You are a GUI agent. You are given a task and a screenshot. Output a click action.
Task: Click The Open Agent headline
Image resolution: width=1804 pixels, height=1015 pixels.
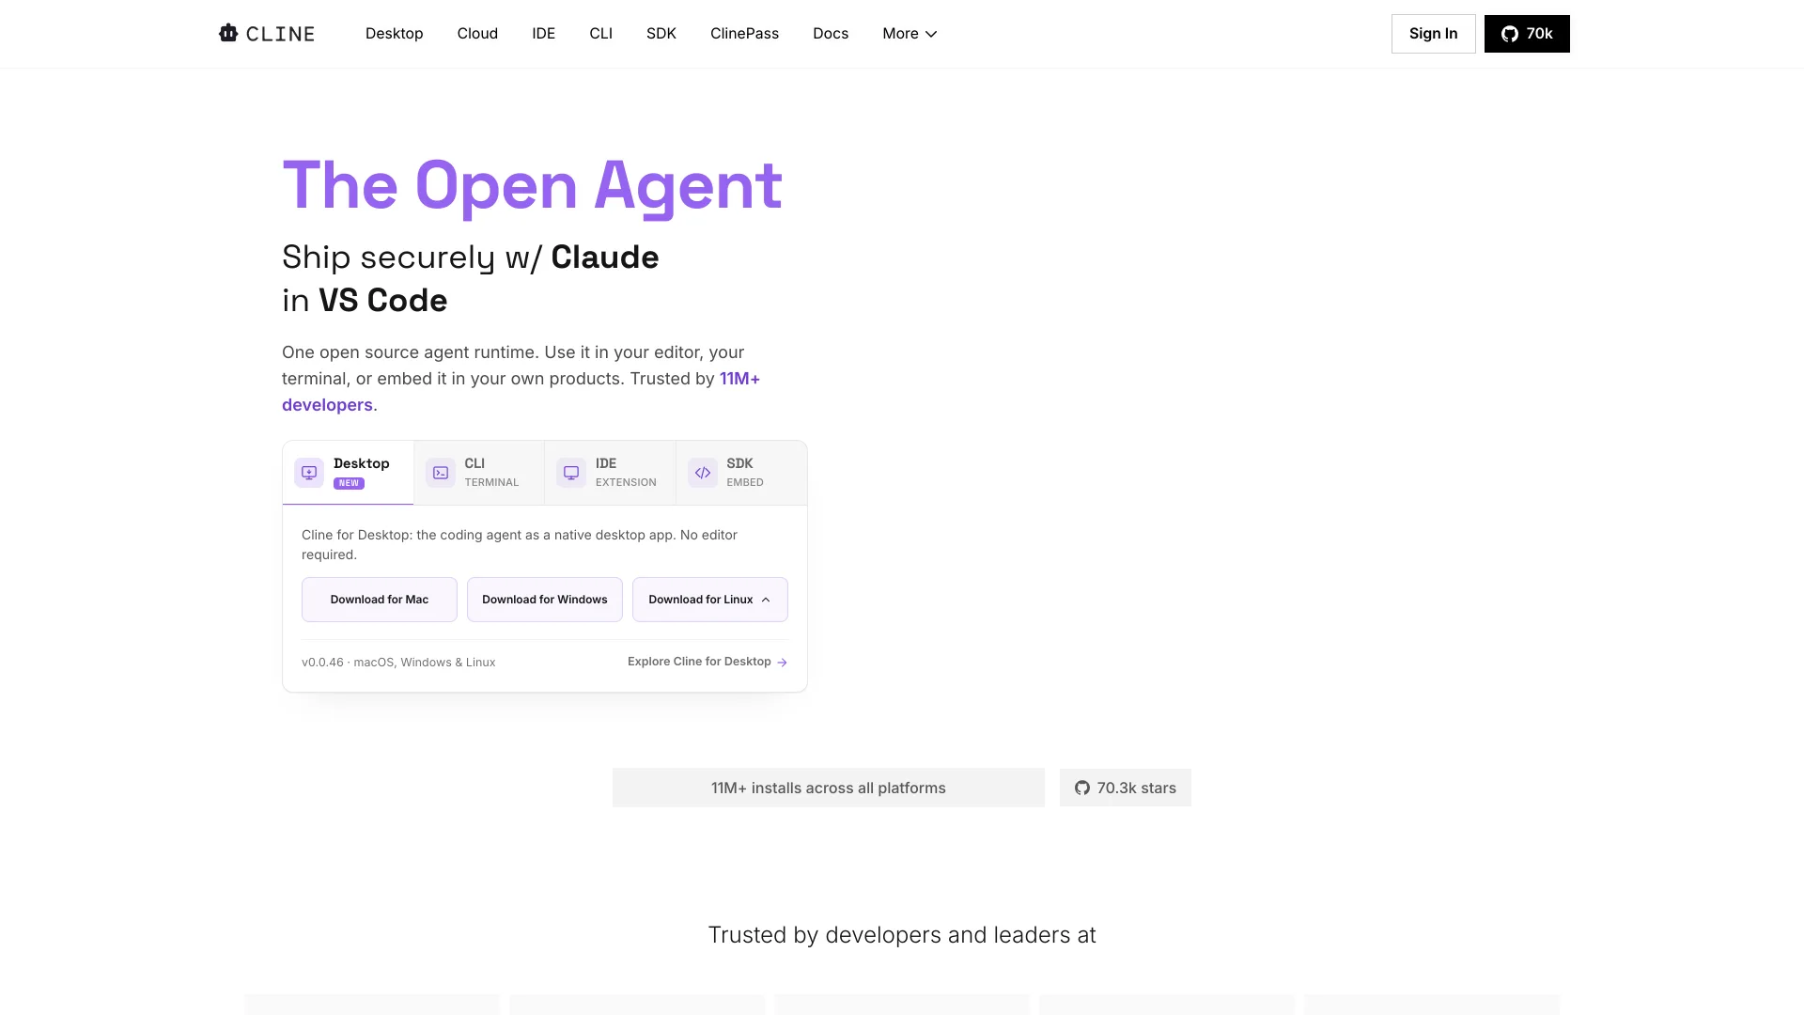pos(532,186)
